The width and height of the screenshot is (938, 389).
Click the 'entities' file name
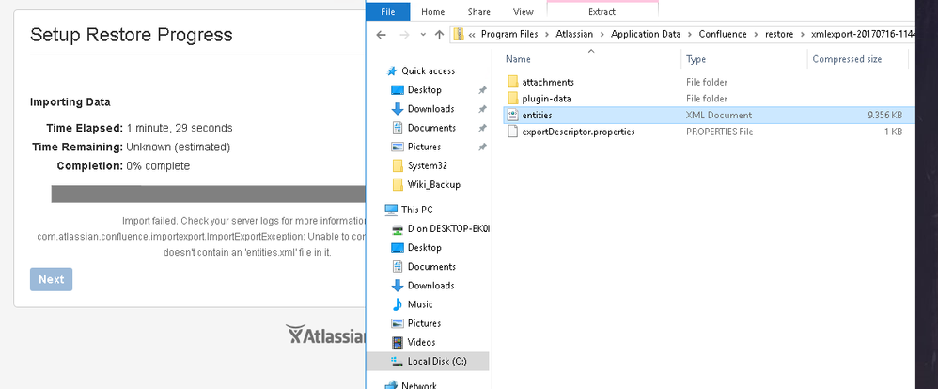[538, 115]
